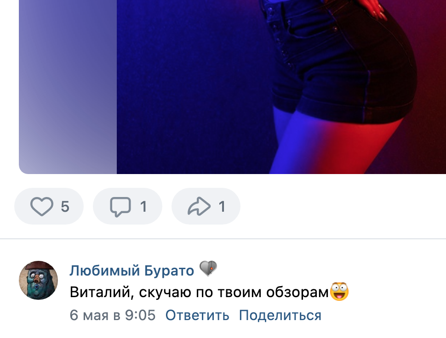The image size is (446, 338).
Task: Open comments via the speech bubble icon
Action: [120, 207]
